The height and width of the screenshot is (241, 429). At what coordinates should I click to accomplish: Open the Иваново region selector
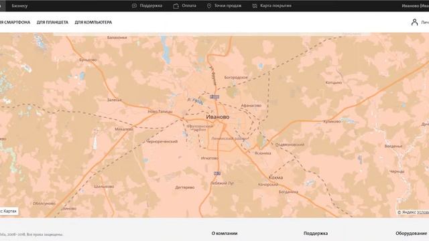(x=415, y=6)
